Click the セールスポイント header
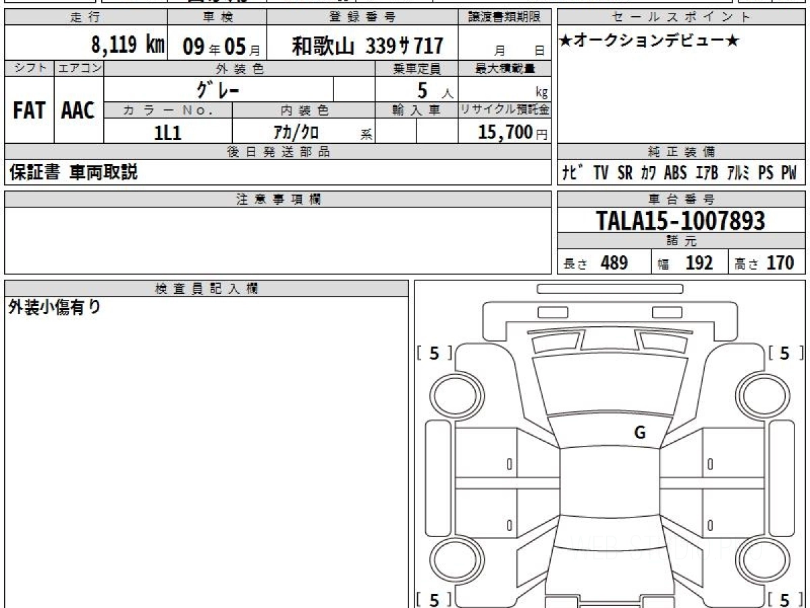The width and height of the screenshot is (810, 608). click(x=681, y=18)
